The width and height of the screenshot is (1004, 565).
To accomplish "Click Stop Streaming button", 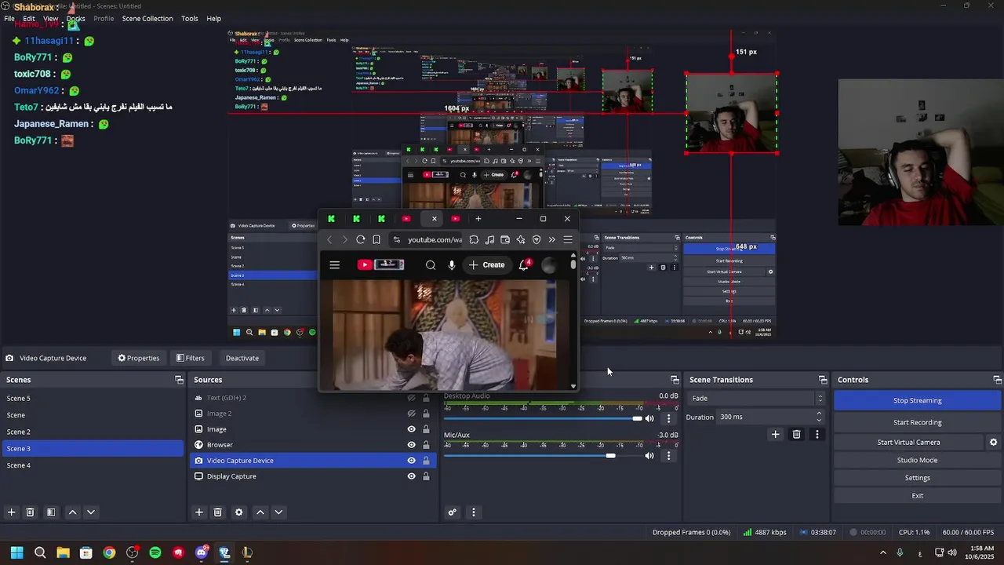I will tap(917, 400).
